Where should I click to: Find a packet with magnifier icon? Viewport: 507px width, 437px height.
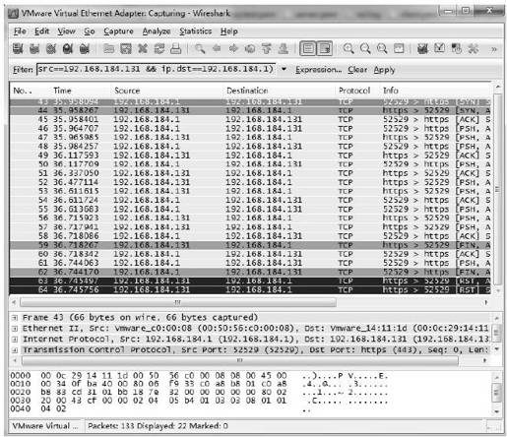200,49
